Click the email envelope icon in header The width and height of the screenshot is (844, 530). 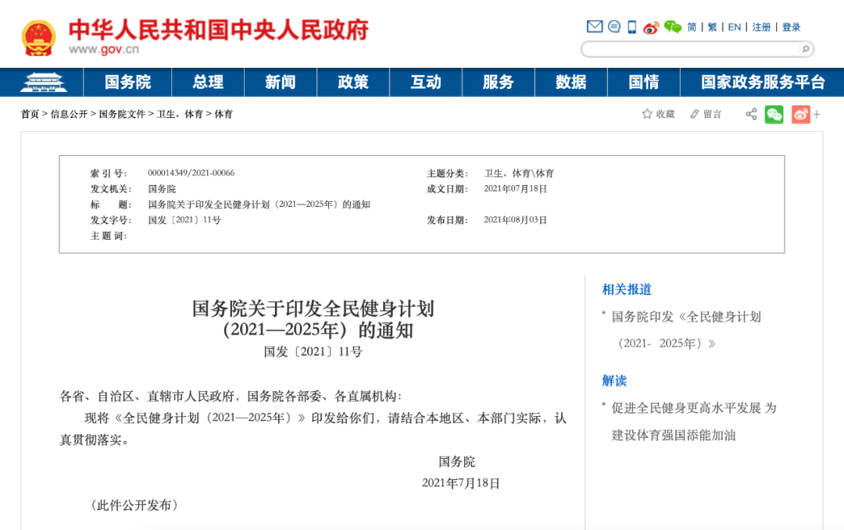pos(595,27)
